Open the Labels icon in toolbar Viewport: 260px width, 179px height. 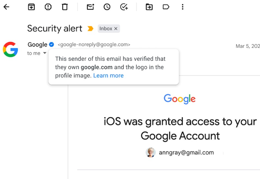[x=166, y=7]
